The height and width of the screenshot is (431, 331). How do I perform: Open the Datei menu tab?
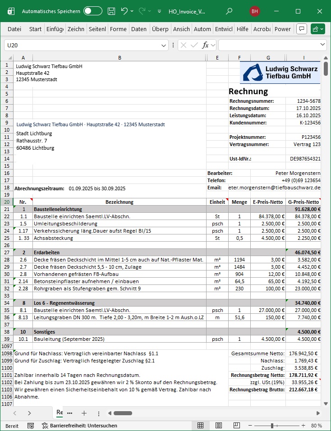(x=14, y=29)
